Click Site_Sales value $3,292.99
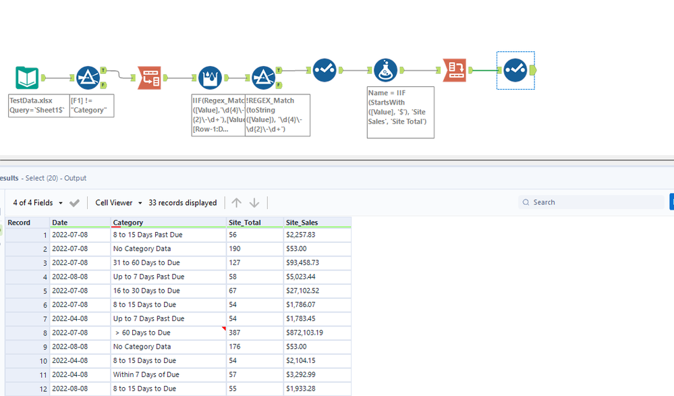This screenshot has height=396, width=674. click(317, 374)
